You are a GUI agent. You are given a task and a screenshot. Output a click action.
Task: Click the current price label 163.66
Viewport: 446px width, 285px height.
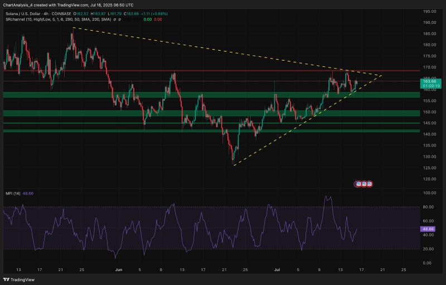429,81
